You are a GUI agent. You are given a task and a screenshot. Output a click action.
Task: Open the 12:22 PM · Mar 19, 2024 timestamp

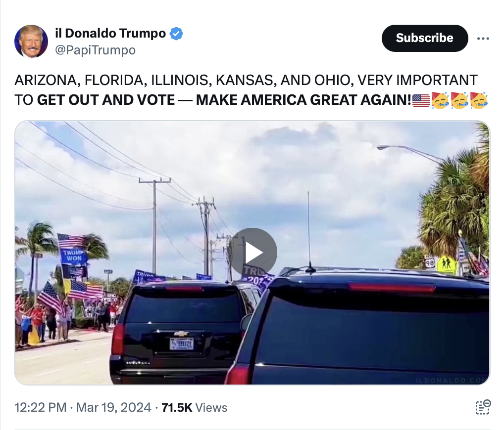tap(83, 408)
